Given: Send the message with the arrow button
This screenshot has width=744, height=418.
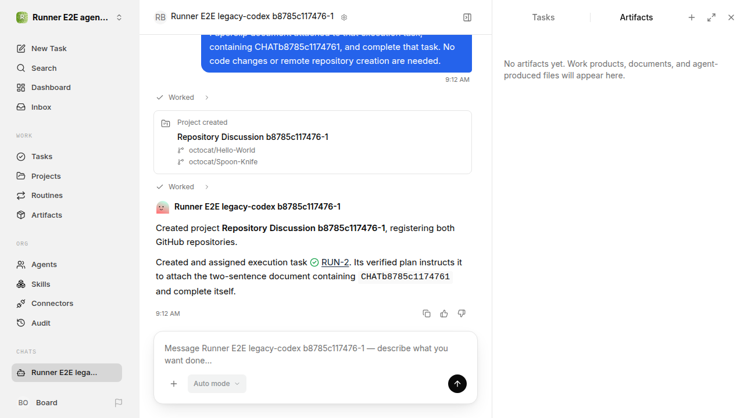Looking at the screenshot, I should (457, 384).
